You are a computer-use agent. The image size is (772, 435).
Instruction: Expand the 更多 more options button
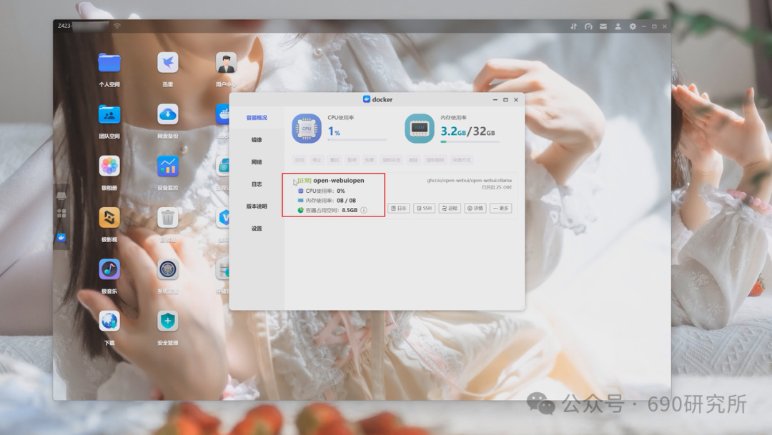coord(500,208)
